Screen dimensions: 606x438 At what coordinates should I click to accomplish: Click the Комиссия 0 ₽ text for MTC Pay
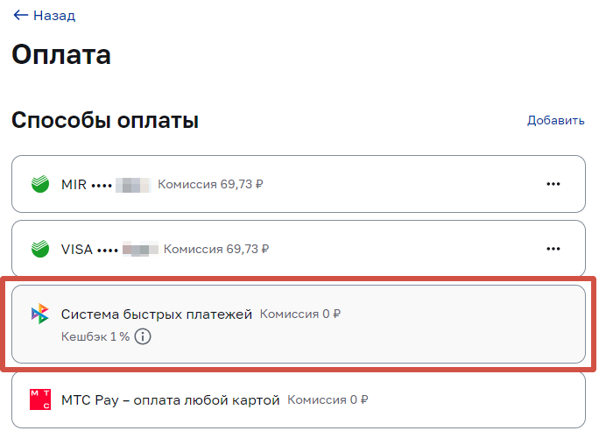point(328,400)
